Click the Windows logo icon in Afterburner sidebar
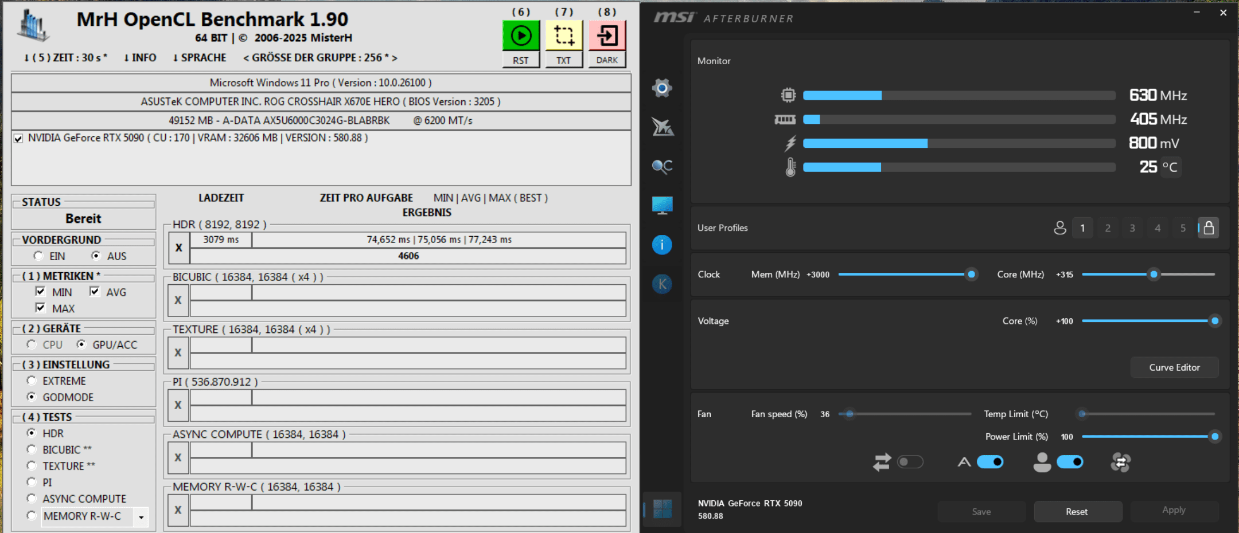Screen dimensions: 1239x533 coord(663,508)
